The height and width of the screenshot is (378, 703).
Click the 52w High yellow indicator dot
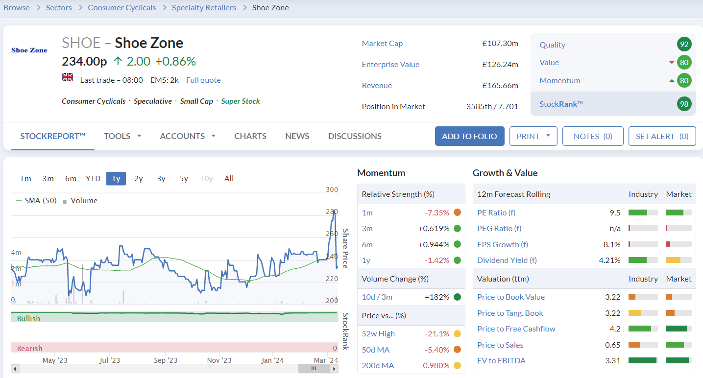click(x=457, y=334)
